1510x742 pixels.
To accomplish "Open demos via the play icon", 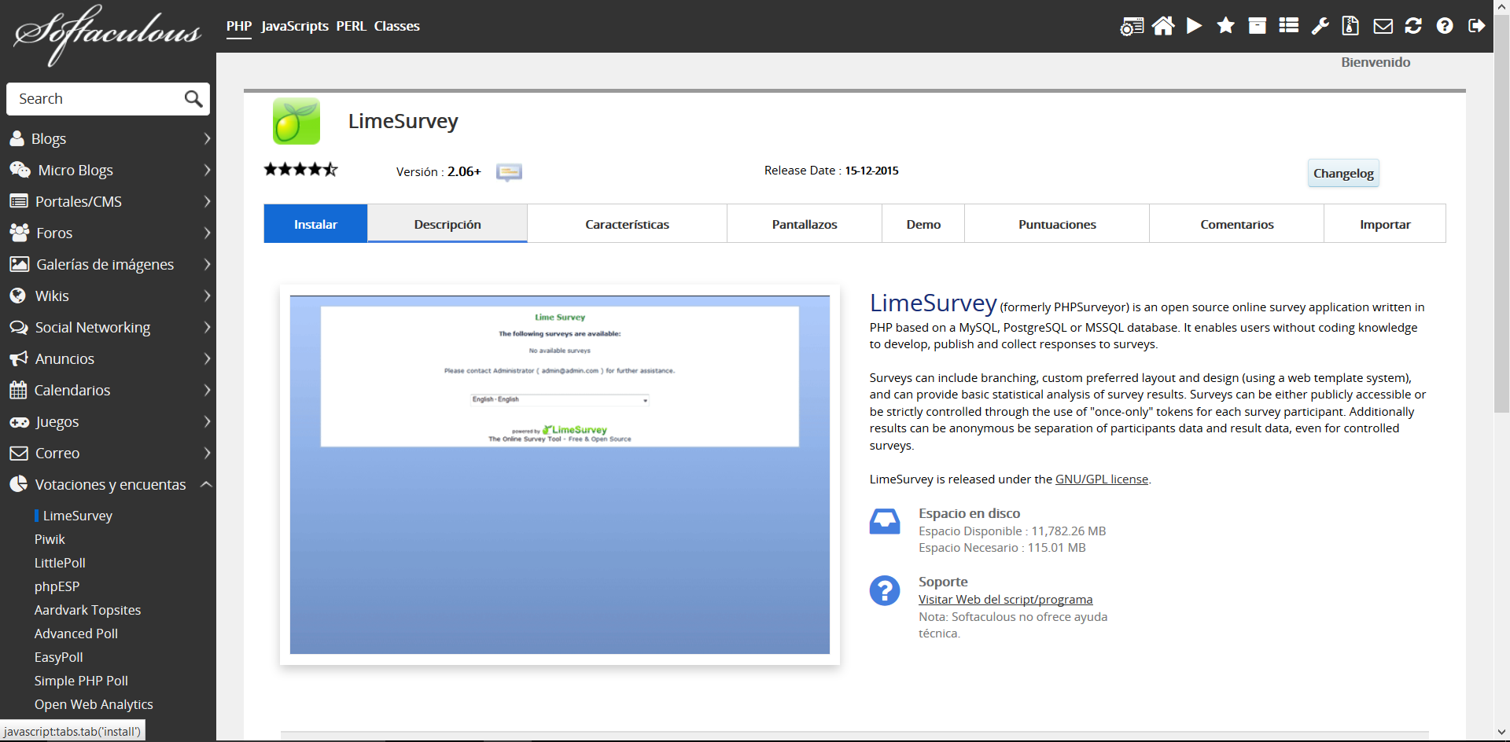I will (1194, 26).
